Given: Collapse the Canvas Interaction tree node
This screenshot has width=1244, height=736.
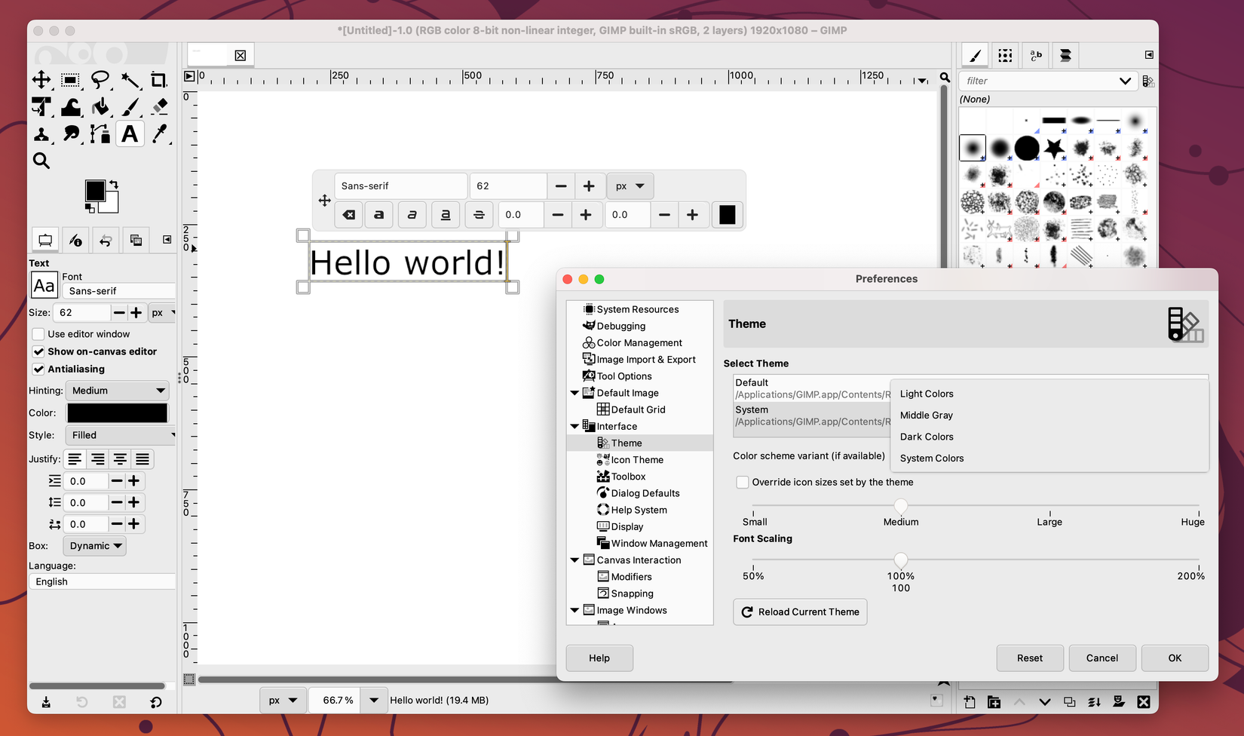Looking at the screenshot, I should [x=575, y=560].
